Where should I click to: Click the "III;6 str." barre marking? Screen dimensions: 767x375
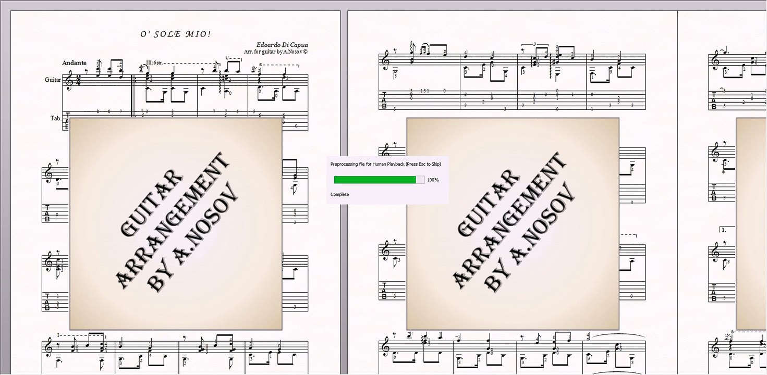(x=154, y=63)
